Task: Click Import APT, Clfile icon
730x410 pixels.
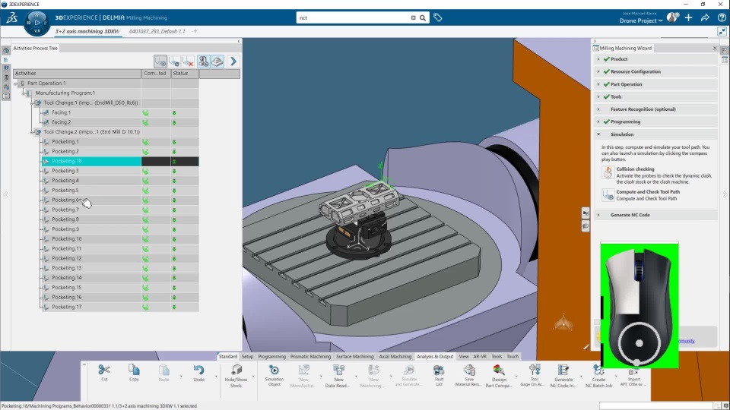Action: coord(633,372)
